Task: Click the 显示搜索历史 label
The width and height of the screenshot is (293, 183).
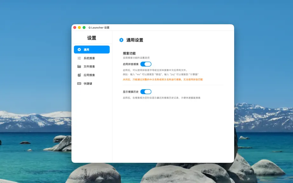Action: click(x=131, y=92)
